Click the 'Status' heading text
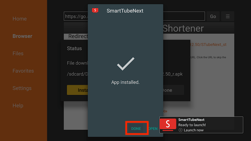 point(74,49)
